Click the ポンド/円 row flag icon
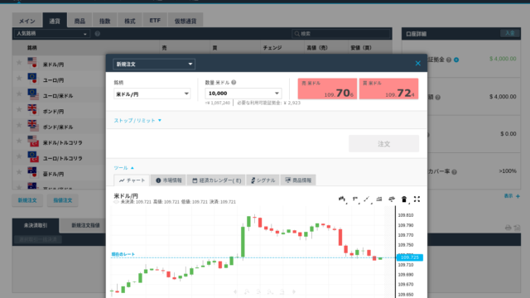 (32, 110)
